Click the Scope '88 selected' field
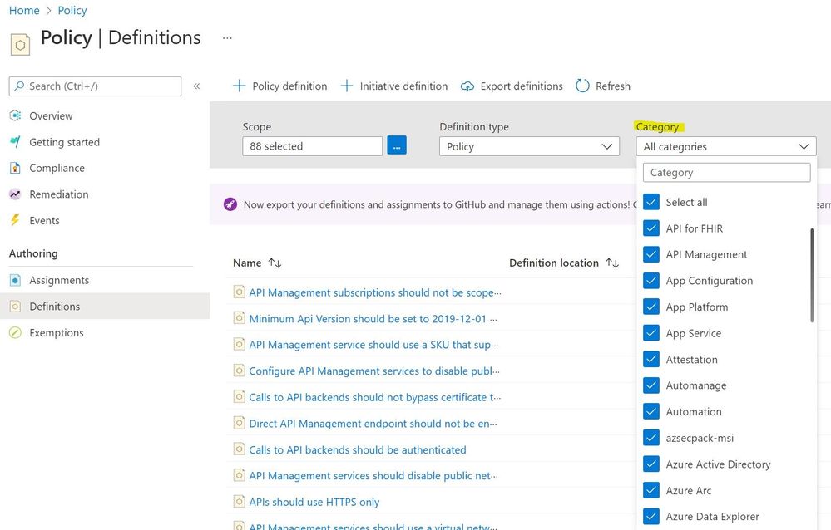This screenshot has width=831, height=530. (312, 145)
